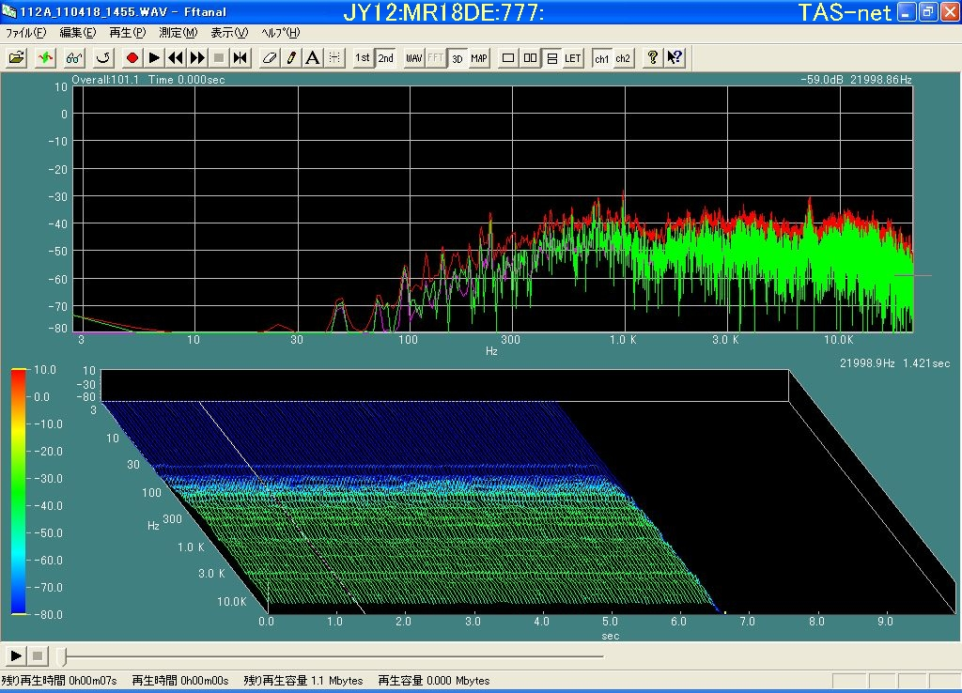Toggle the 3D waterfall view
This screenshot has width=962, height=693.
point(458,57)
